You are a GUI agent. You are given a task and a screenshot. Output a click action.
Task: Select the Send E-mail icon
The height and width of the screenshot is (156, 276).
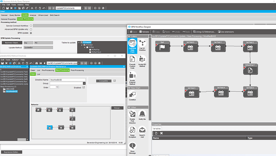[x=142, y=130]
